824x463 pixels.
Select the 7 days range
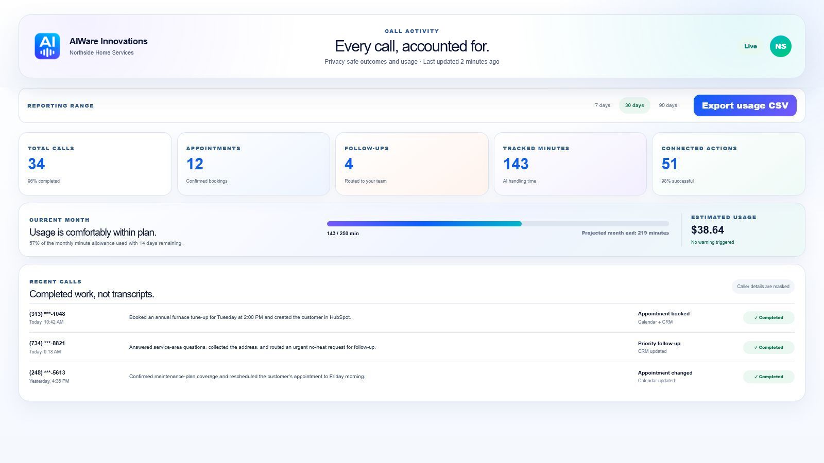point(602,105)
